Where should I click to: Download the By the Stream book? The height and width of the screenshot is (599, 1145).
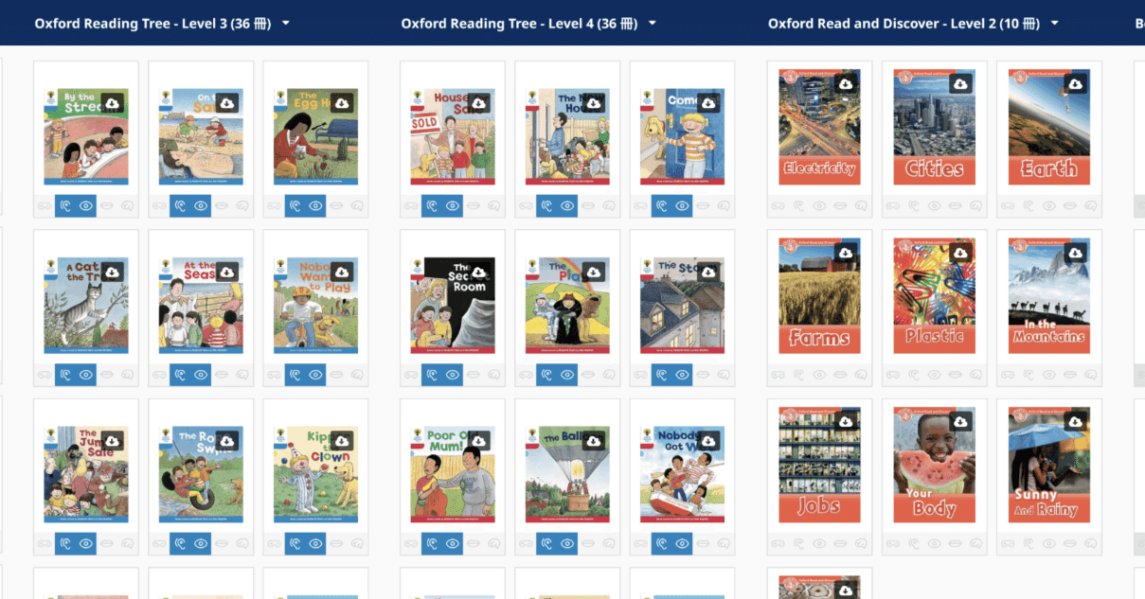tap(111, 103)
